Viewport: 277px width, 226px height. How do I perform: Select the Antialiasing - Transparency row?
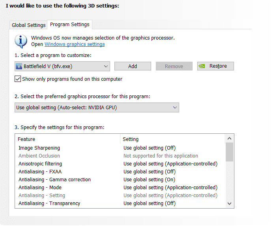[x=120, y=203]
